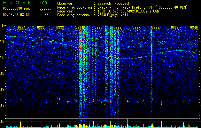
Task: Click the 'Observer' field label
Action: point(65,4)
